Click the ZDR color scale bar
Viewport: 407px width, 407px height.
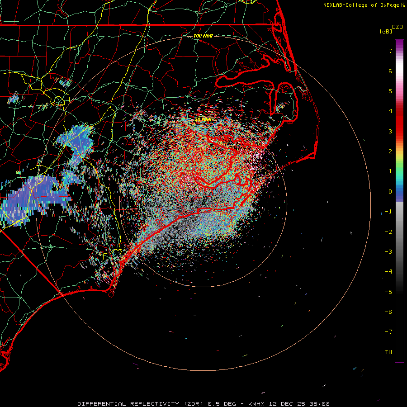coord(399,201)
